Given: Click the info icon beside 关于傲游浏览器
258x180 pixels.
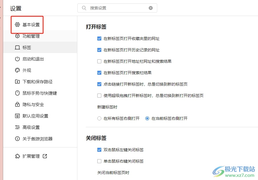Looking at the screenshot, I should pyautogui.click(x=17, y=139).
